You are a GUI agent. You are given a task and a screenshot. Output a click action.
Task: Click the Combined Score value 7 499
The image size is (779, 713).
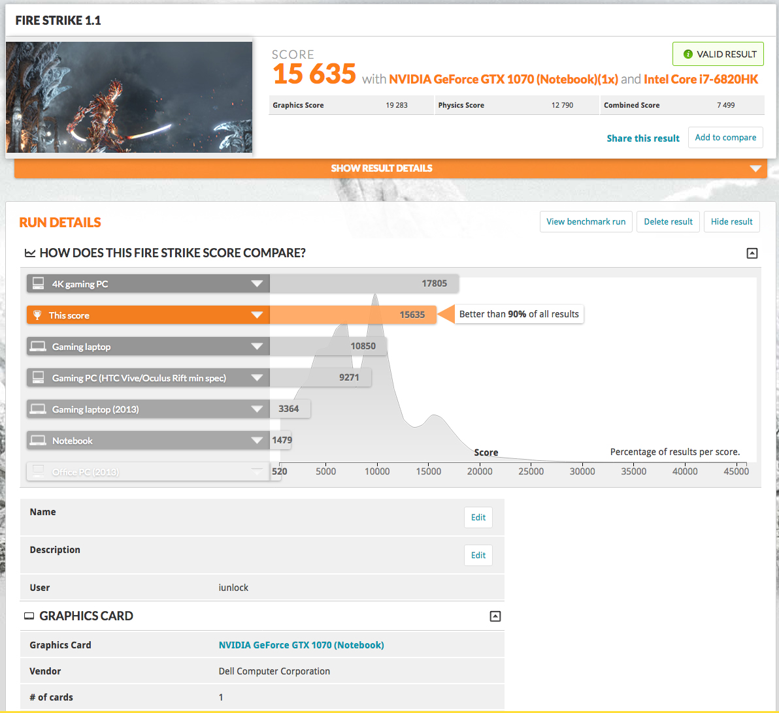click(725, 105)
